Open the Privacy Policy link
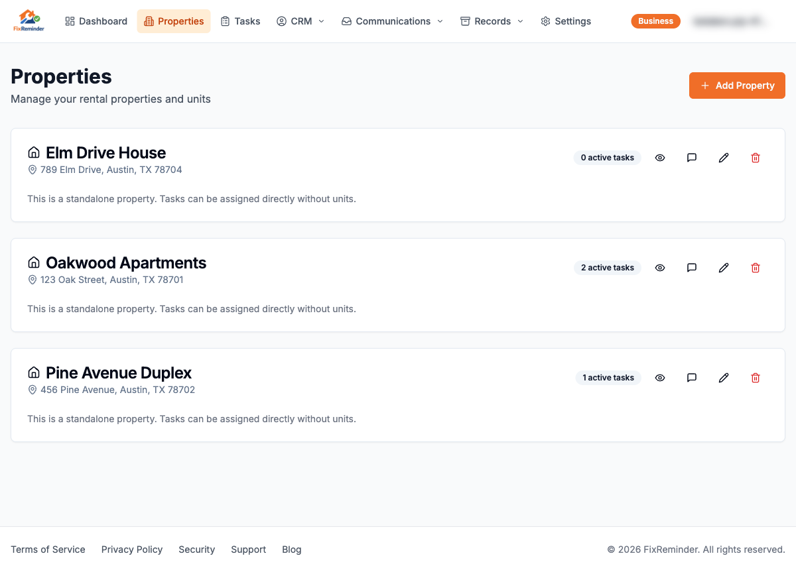The image size is (796, 572). (x=131, y=549)
